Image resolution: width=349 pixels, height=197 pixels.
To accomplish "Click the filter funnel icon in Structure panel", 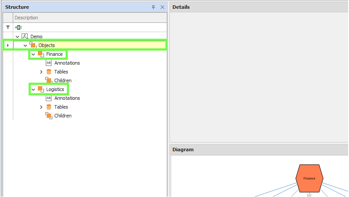I will 7,27.
